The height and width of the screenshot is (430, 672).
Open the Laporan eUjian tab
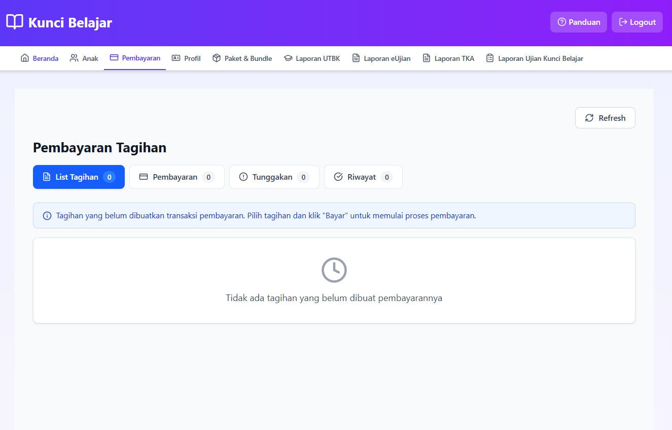tap(381, 58)
